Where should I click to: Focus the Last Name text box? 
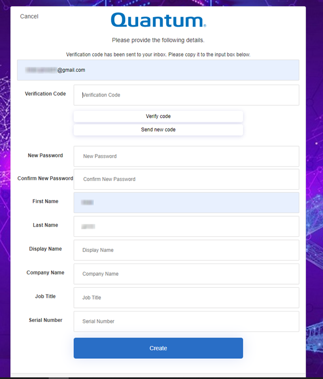[x=186, y=227]
